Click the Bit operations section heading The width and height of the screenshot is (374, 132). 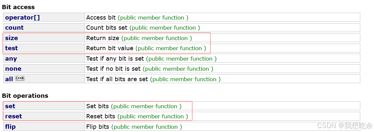point(25,96)
